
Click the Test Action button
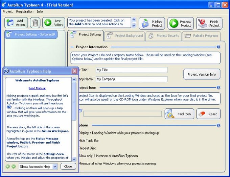(x=54, y=23)
